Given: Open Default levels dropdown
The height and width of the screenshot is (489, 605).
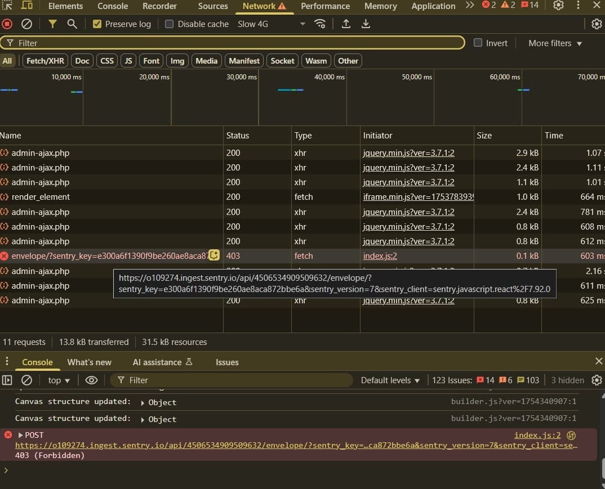Looking at the screenshot, I should pos(390,380).
